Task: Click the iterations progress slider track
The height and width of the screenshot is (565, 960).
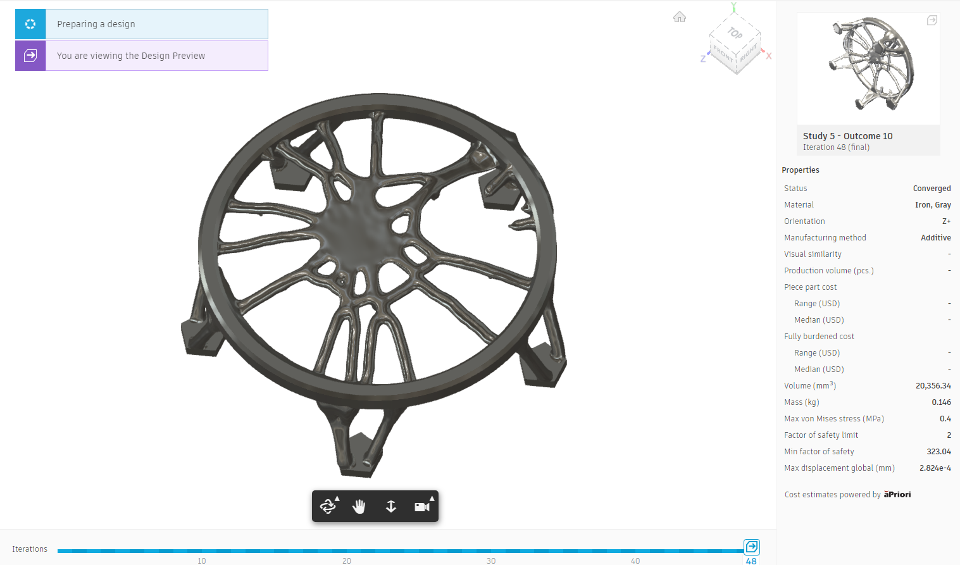Action: (x=401, y=551)
